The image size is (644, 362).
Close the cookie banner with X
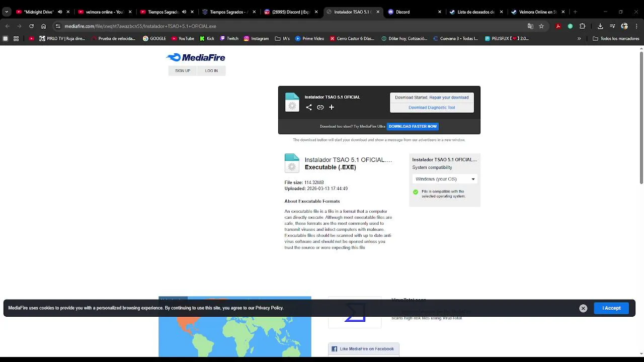pos(583,308)
